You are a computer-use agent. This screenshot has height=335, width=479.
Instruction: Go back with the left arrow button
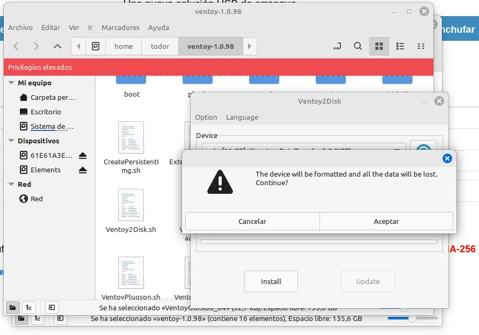tap(16, 46)
